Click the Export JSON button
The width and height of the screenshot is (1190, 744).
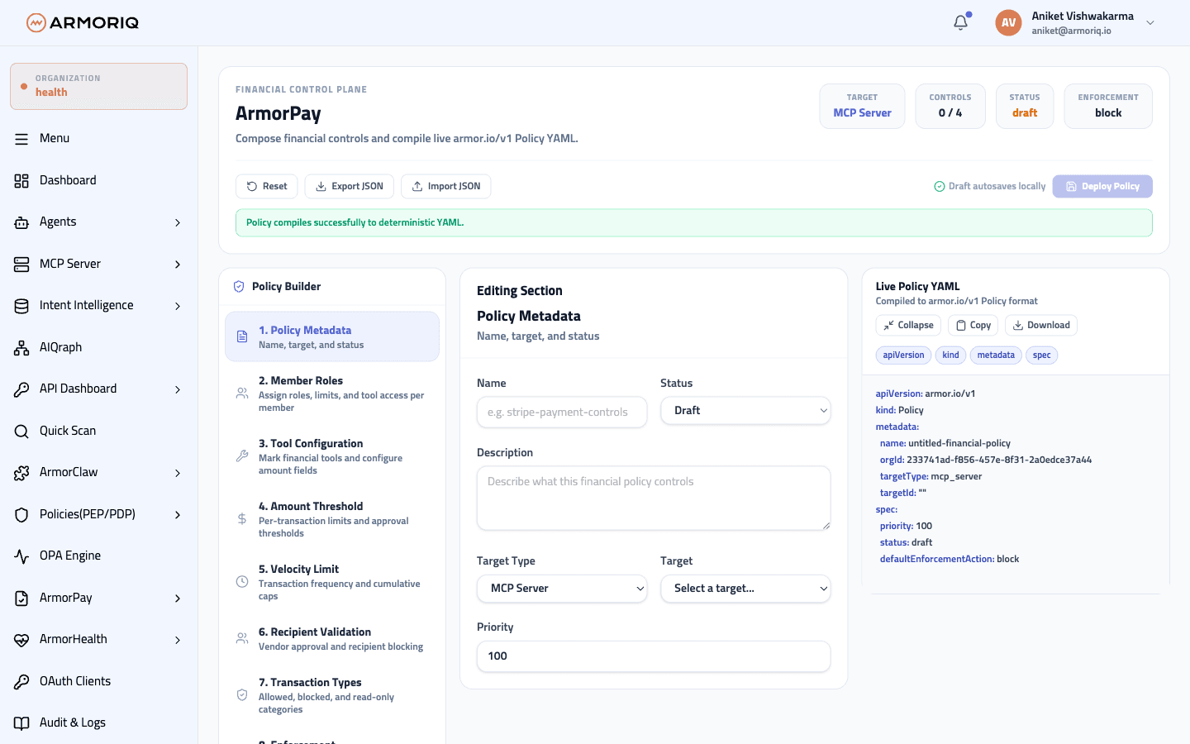coord(349,187)
